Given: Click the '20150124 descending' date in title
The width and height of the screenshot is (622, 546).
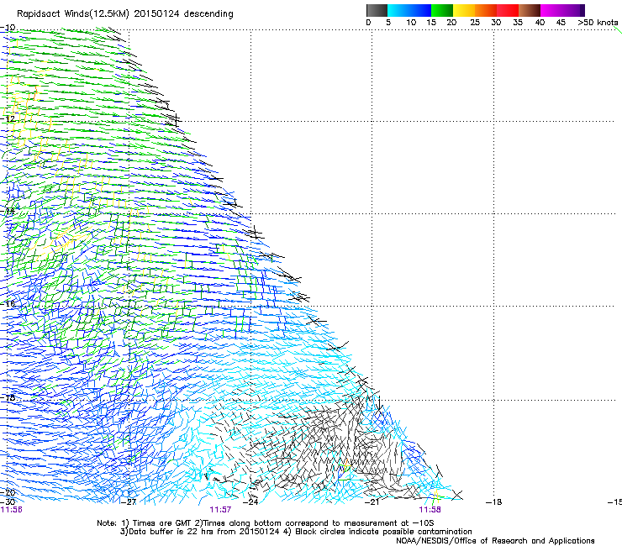Looking at the screenshot, I should (x=184, y=14).
